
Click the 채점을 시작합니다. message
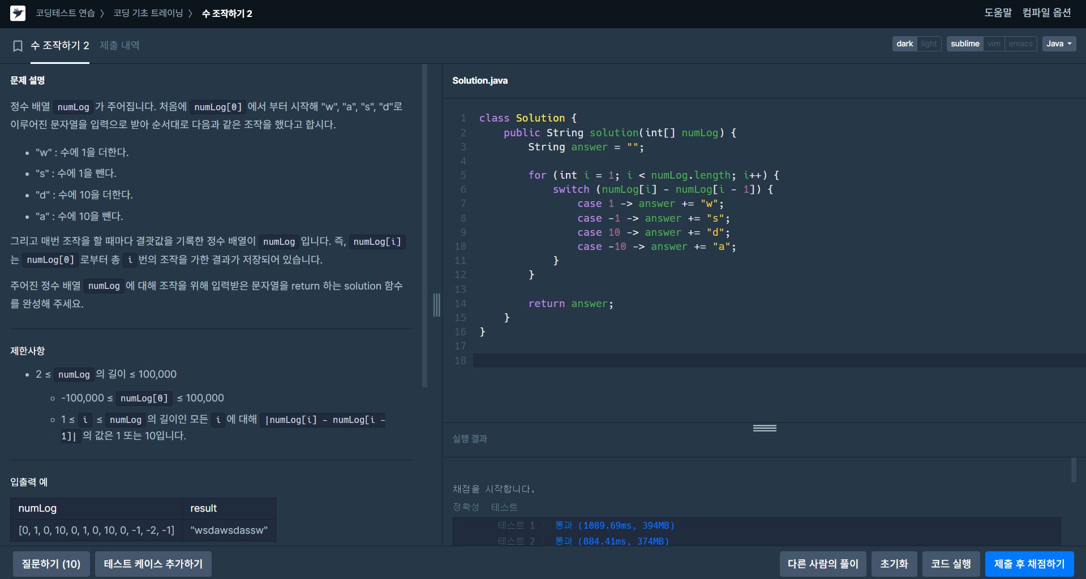point(493,489)
